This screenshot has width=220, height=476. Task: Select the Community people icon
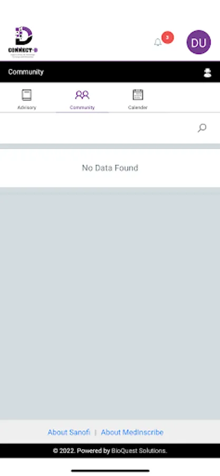[x=82, y=95]
